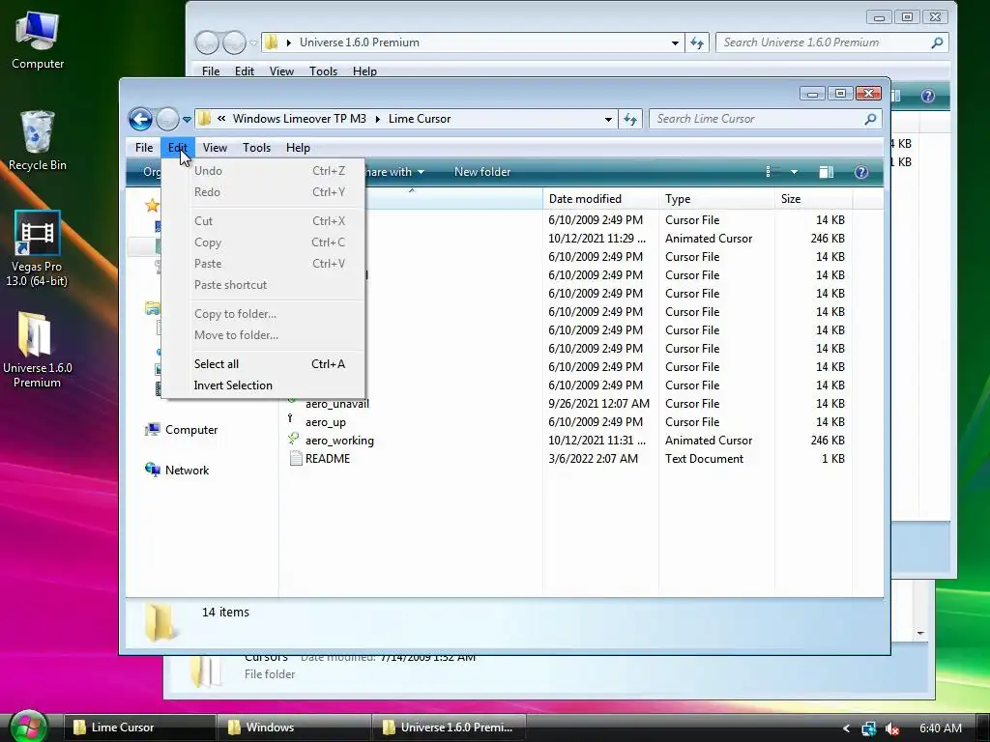Click forward arrow in Lime Cursor window

pyautogui.click(x=167, y=119)
